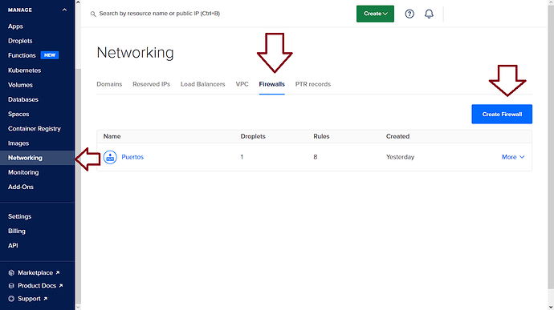The image size is (554, 310).
Task: Open Volumes in sidebar
Action: pos(20,85)
